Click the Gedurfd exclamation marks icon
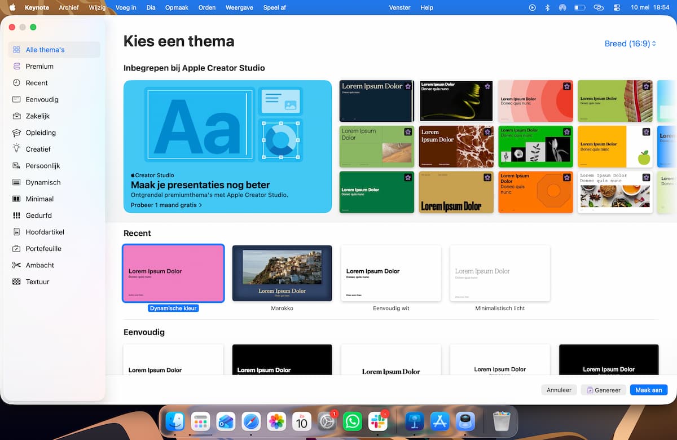The height and width of the screenshot is (440, 677). click(16, 215)
